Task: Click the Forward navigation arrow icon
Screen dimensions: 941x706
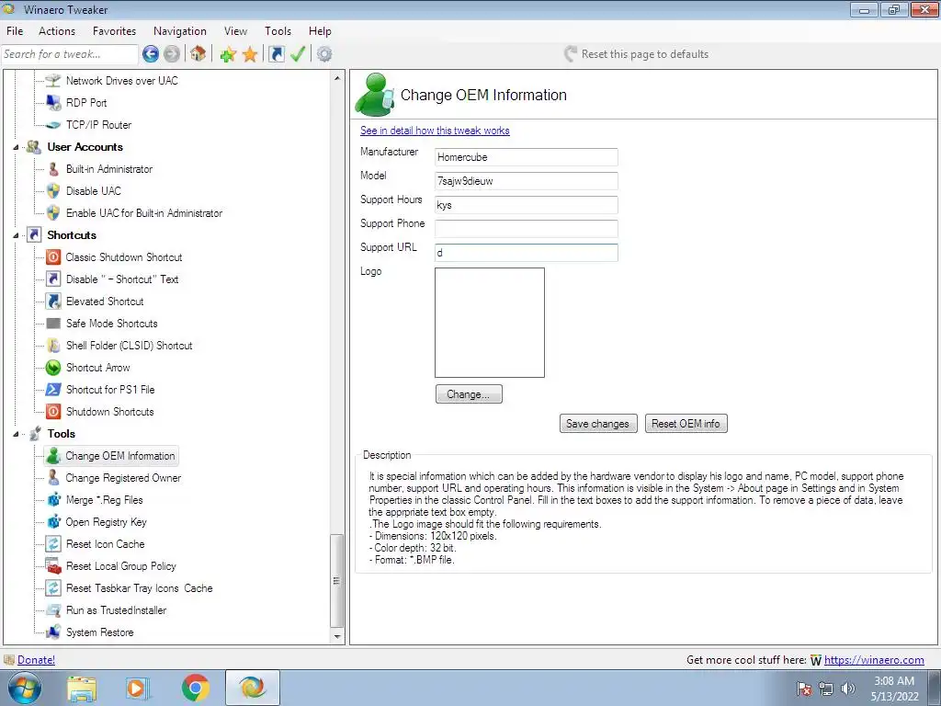Action: click(x=172, y=54)
